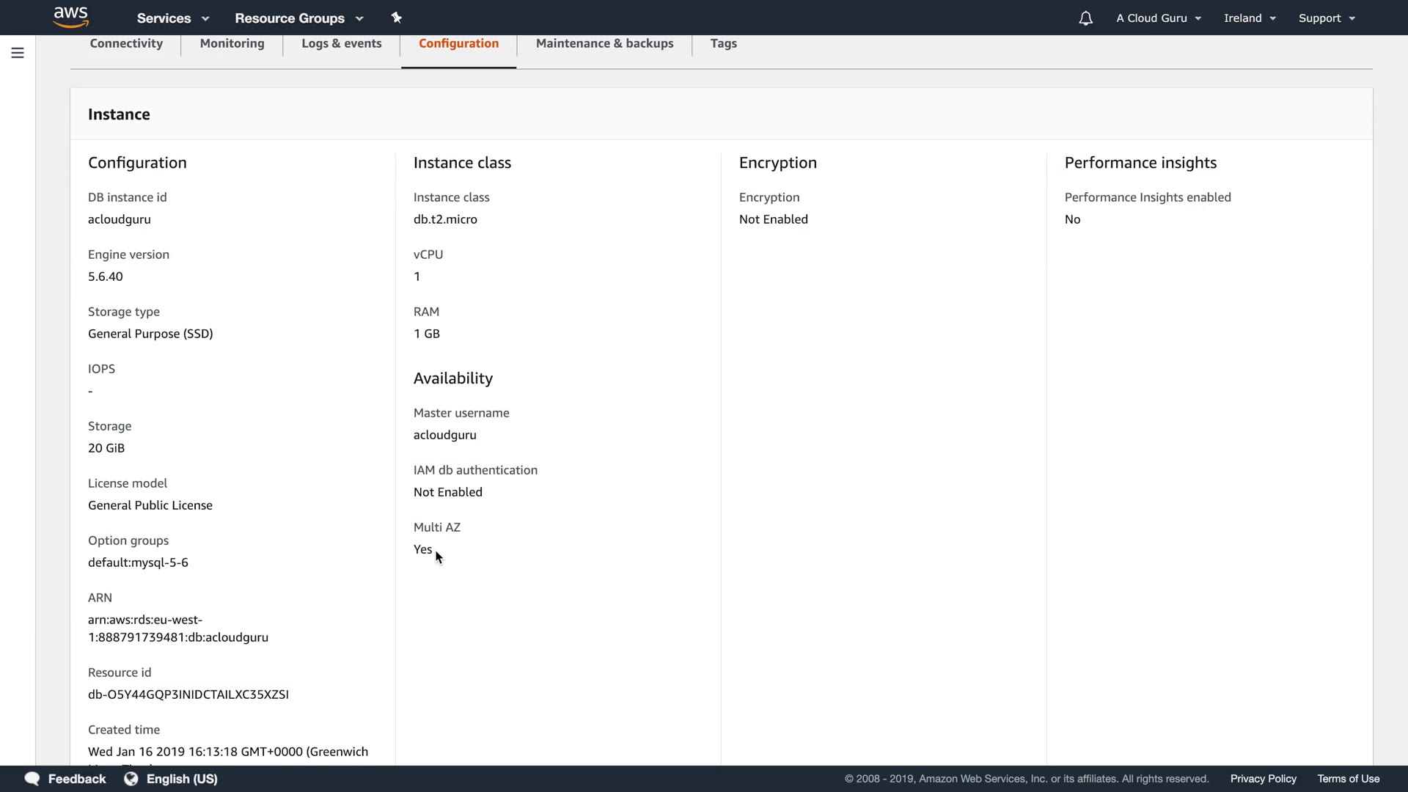This screenshot has height=792, width=1408.
Task: Open the Support dropdown menu
Action: [1327, 18]
